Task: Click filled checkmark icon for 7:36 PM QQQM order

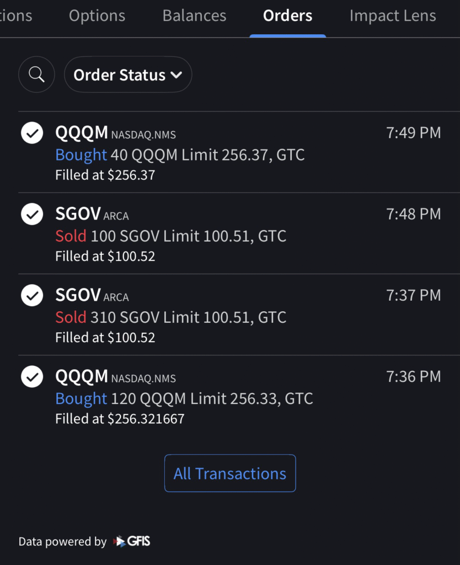Action: tap(32, 376)
